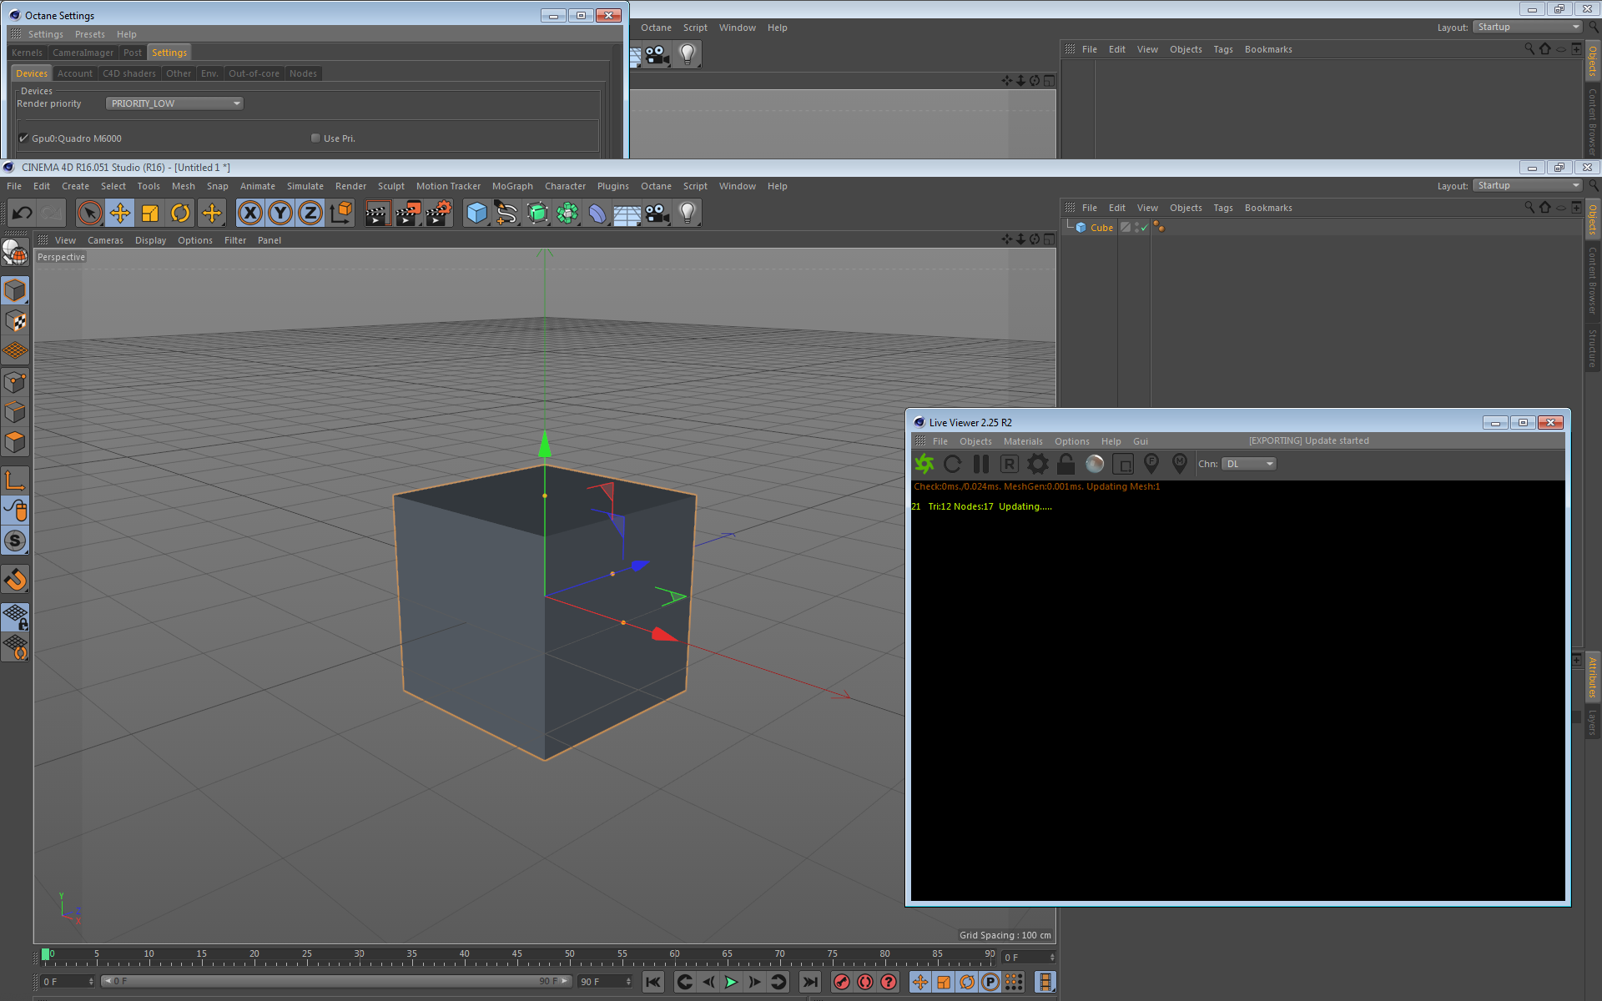The height and width of the screenshot is (1001, 1602).
Task: Open the MoGraph menu
Action: click(x=511, y=186)
